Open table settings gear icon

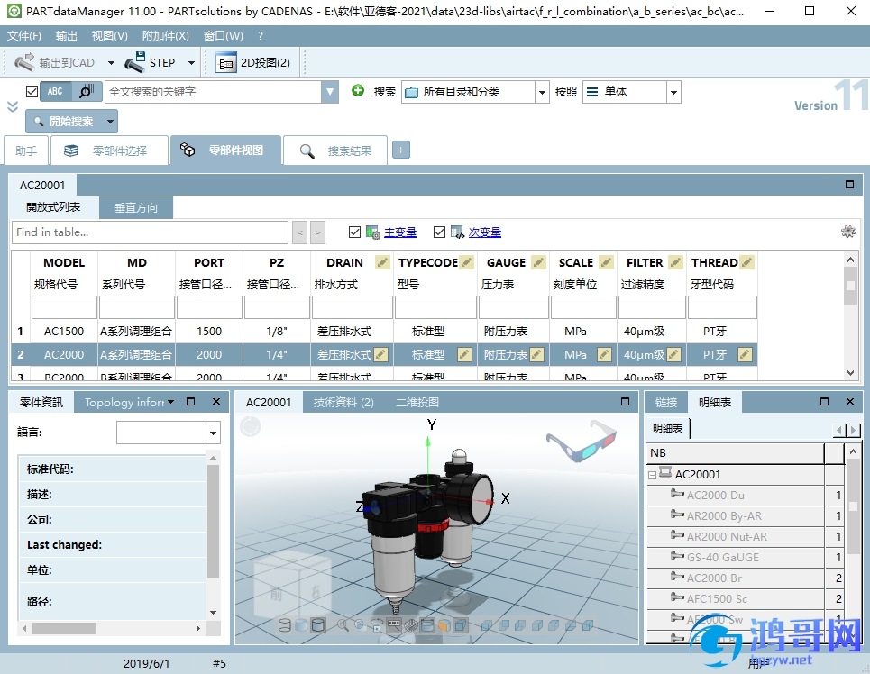(847, 232)
